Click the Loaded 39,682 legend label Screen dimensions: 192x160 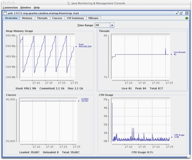[x=84, y=100]
